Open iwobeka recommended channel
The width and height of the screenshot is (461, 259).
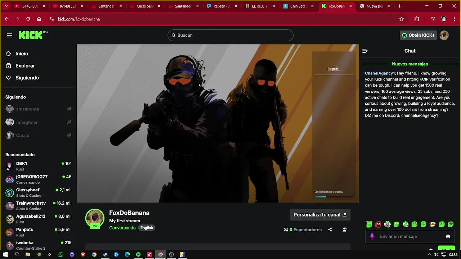point(39,245)
